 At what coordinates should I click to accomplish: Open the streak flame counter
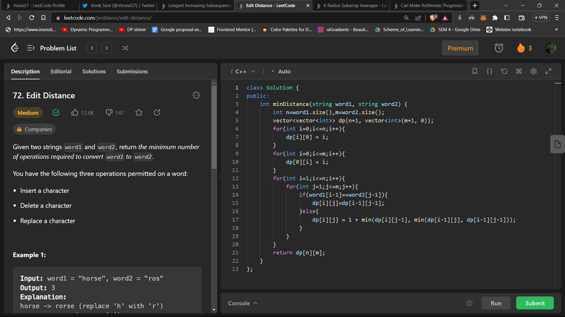click(x=524, y=48)
